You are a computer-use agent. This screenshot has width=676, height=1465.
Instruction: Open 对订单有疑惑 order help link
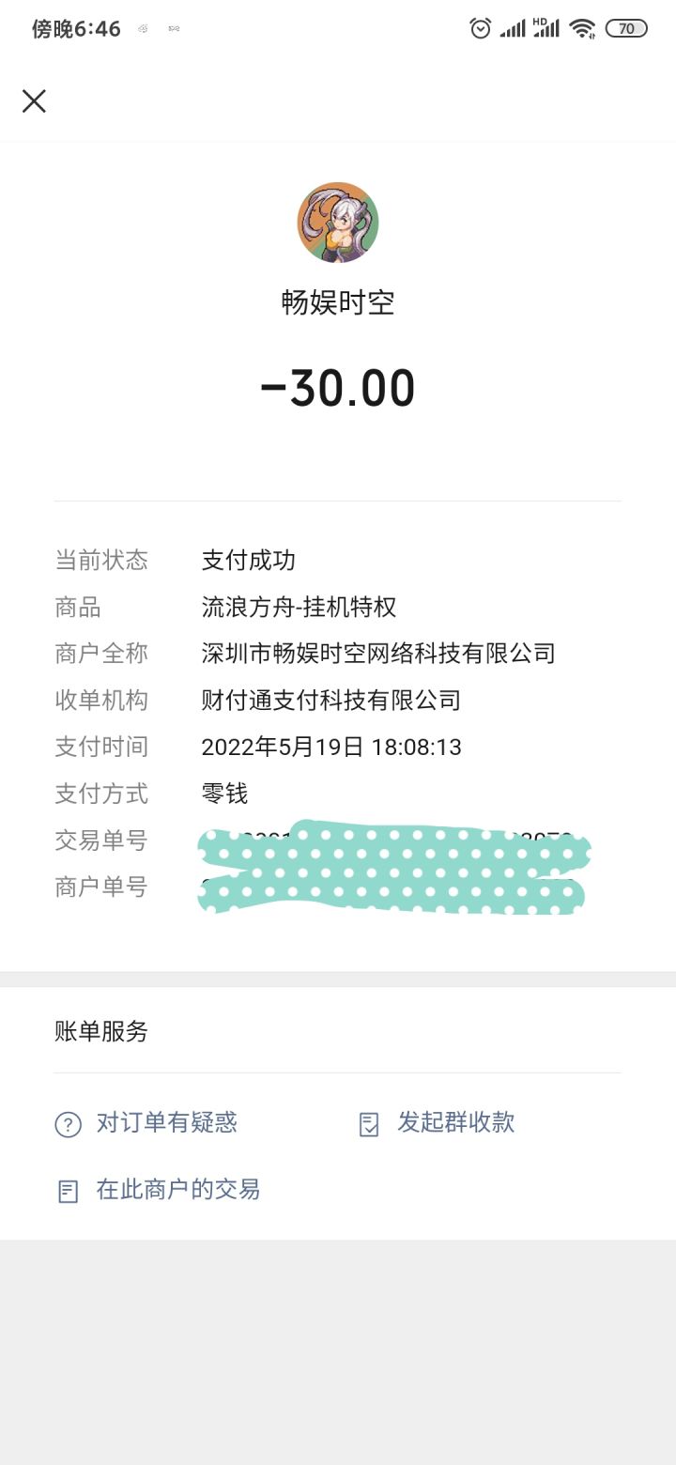[x=167, y=1122]
